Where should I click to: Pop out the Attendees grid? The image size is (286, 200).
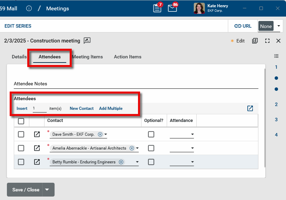[250, 108]
